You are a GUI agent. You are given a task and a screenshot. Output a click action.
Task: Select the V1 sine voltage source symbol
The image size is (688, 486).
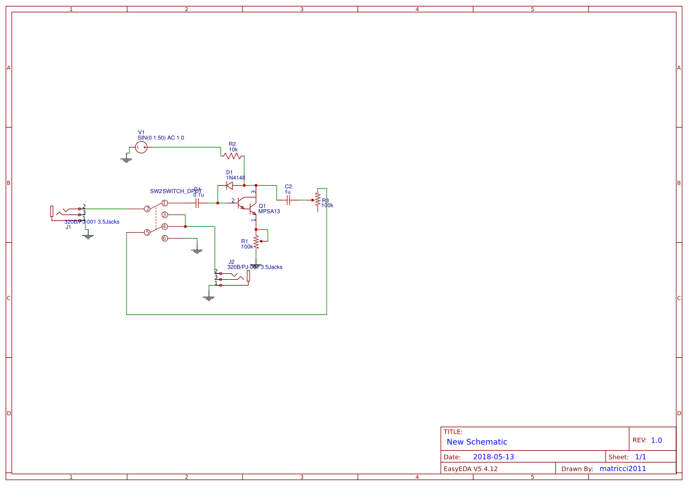point(141,148)
